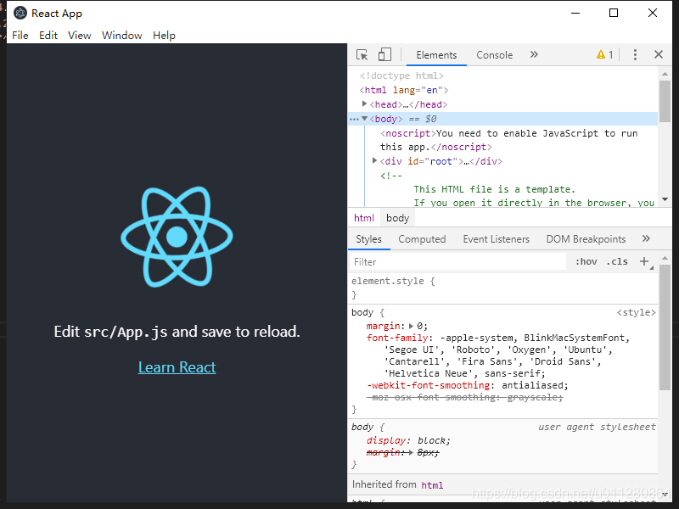
Task: Select html in the breadcrumb bar
Action: coord(364,218)
